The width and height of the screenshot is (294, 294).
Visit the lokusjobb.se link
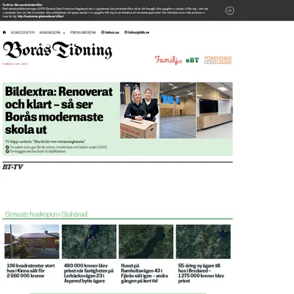(x=137, y=32)
